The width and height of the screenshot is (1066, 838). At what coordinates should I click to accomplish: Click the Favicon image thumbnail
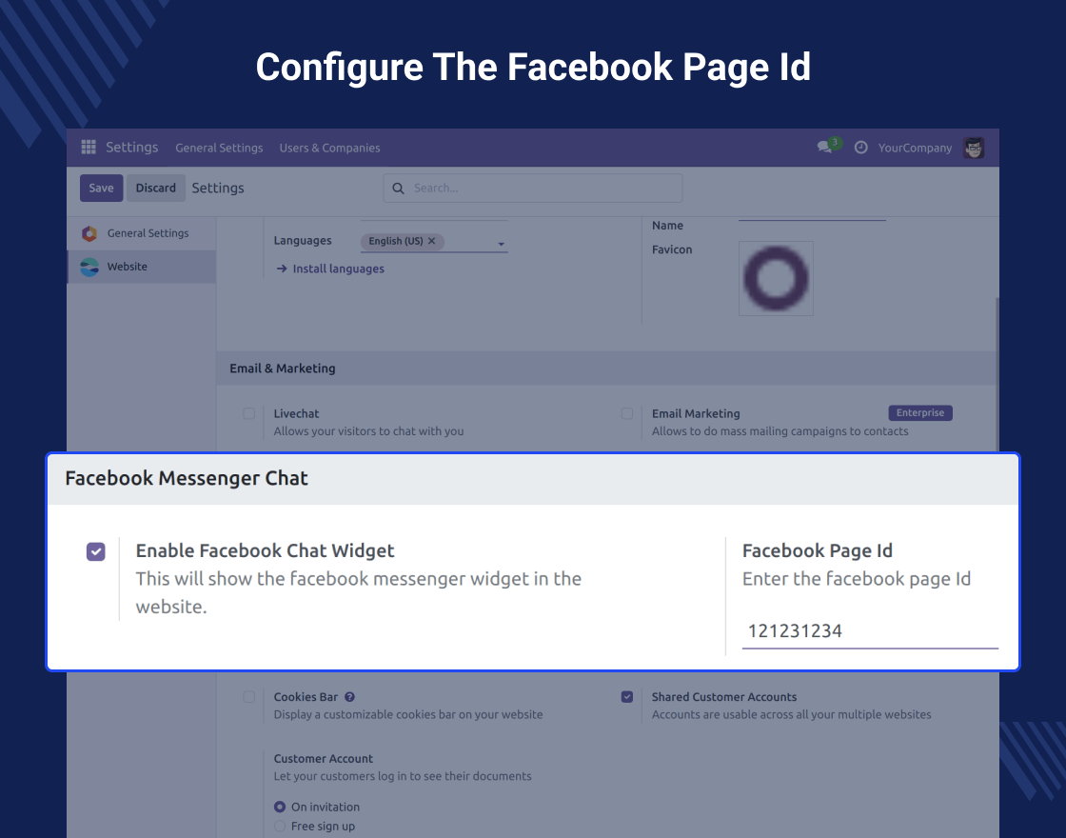point(776,278)
